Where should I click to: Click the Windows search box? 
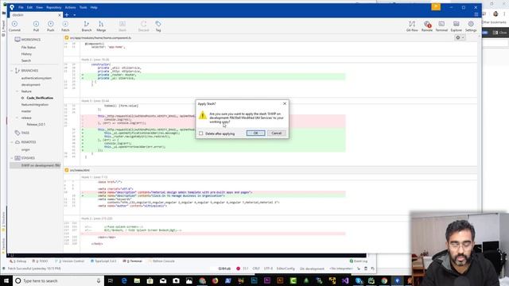[58, 280]
